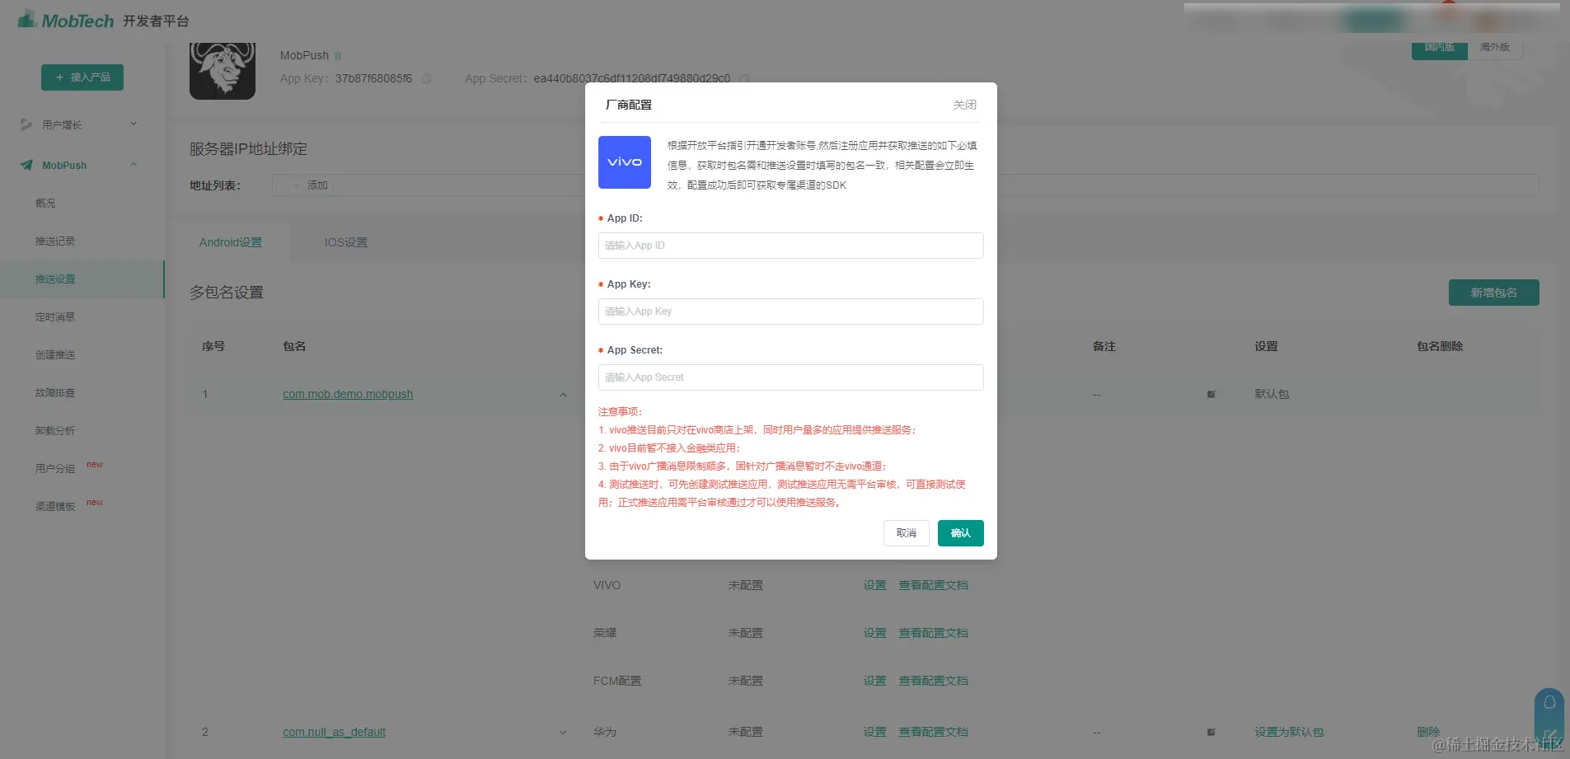Open 推送记录 in the sidebar
Image resolution: width=1570 pixels, height=759 pixels.
click(x=55, y=241)
